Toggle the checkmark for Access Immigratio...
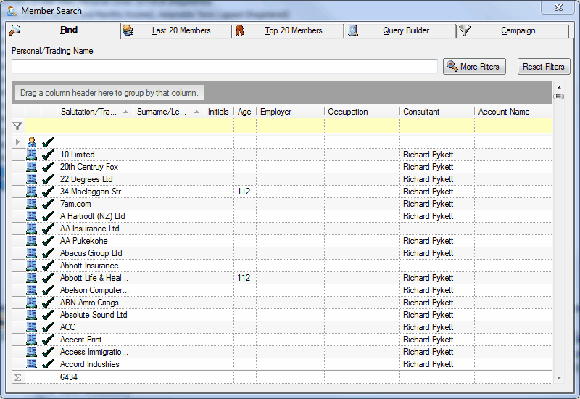This screenshot has width=580, height=399. pyautogui.click(x=48, y=352)
